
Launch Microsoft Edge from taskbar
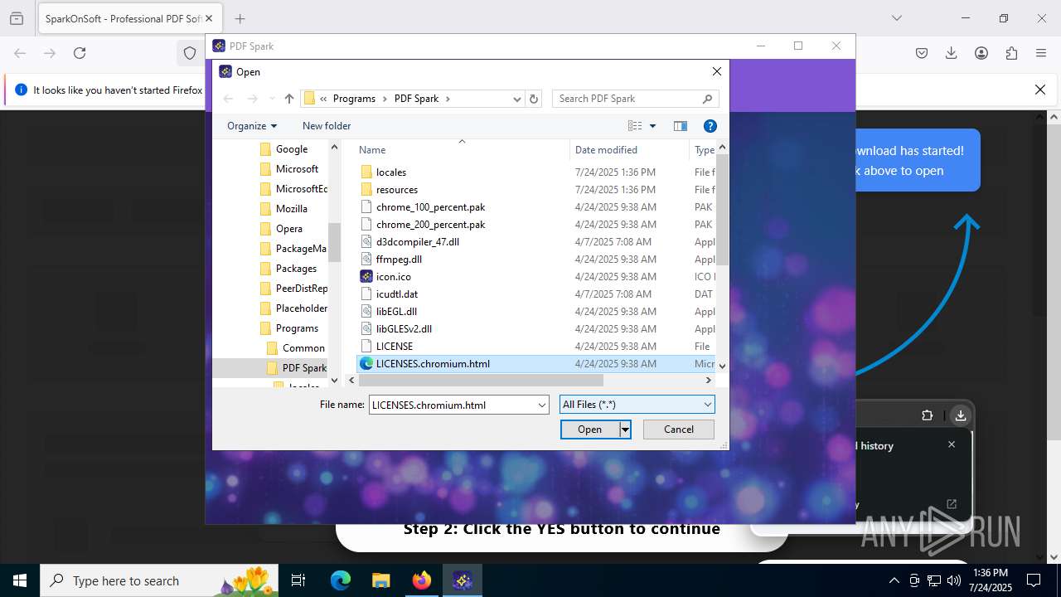341,580
